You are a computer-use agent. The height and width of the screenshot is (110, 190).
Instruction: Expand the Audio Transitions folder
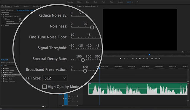point(1,77)
